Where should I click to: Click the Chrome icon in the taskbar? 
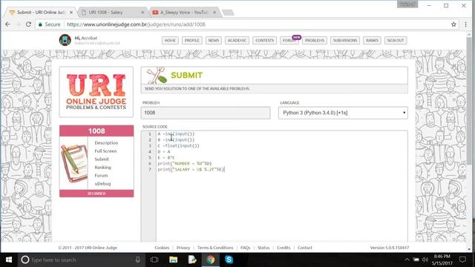[x=211, y=260]
